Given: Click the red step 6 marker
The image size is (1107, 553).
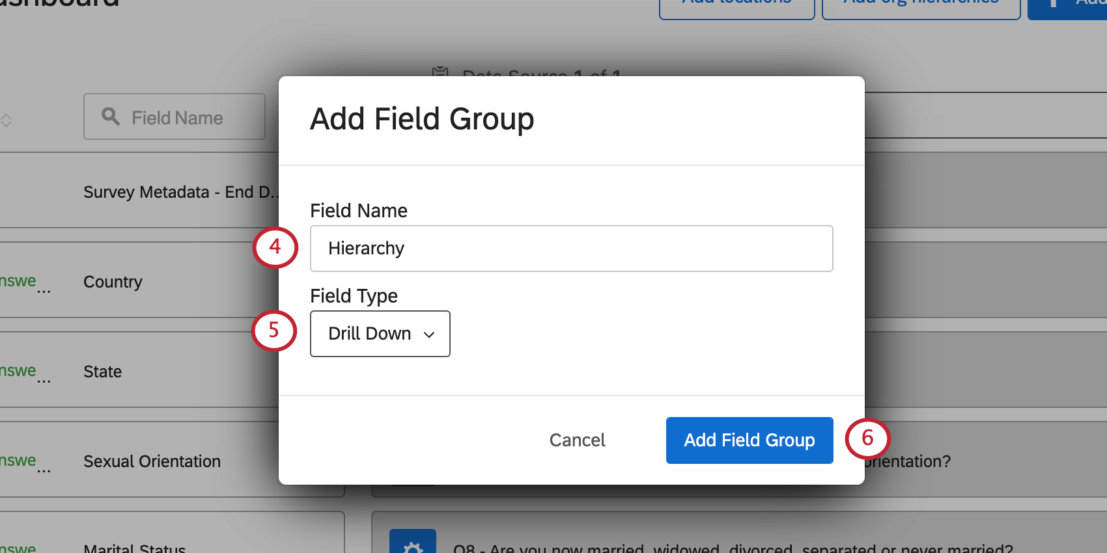Looking at the screenshot, I should [x=867, y=438].
